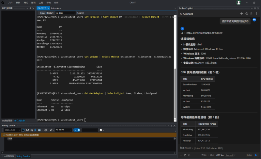Click the terminal scrollbar down arrow
Image resolution: width=261 pixels, height=159 pixels.
point(175,120)
